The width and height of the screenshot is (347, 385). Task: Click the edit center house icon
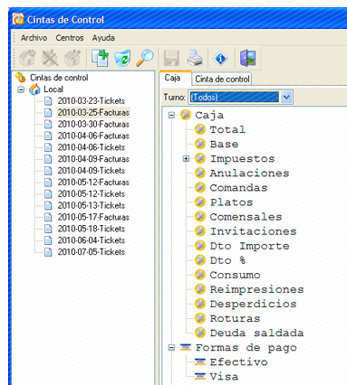(72, 58)
